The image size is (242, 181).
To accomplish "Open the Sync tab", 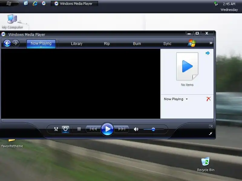I will (167, 44).
